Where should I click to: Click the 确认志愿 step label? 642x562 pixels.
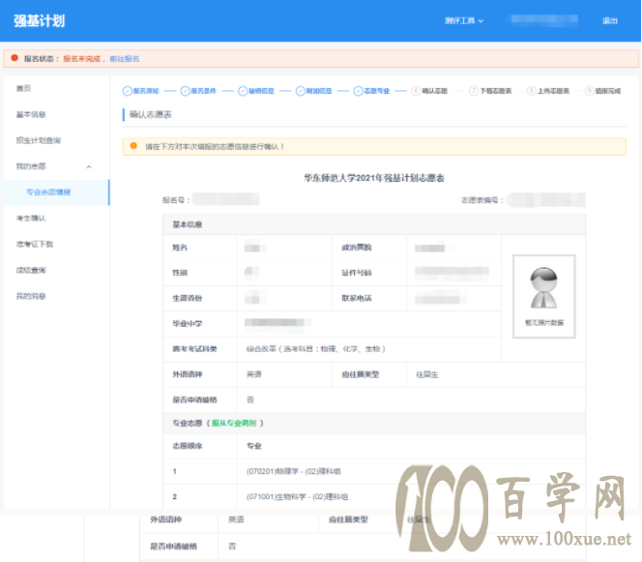pos(435,91)
